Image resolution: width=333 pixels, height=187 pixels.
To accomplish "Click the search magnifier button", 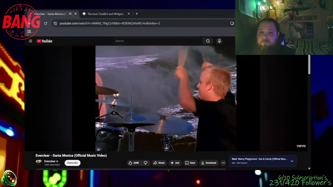I will tap(208, 41).
